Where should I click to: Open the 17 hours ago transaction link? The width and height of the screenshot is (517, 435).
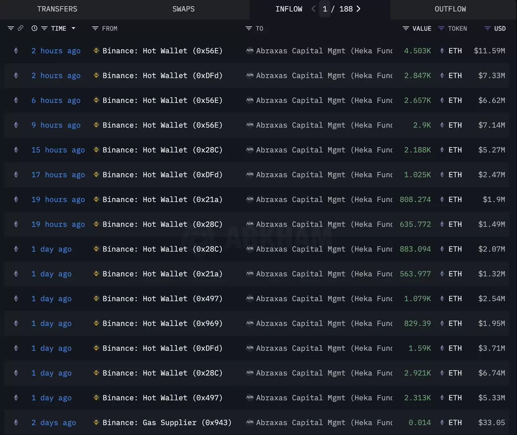tap(58, 175)
